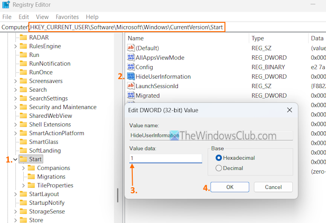Click the TileProperties folder icon
The width and height of the screenshot is (326, 223).
(31, 185)
